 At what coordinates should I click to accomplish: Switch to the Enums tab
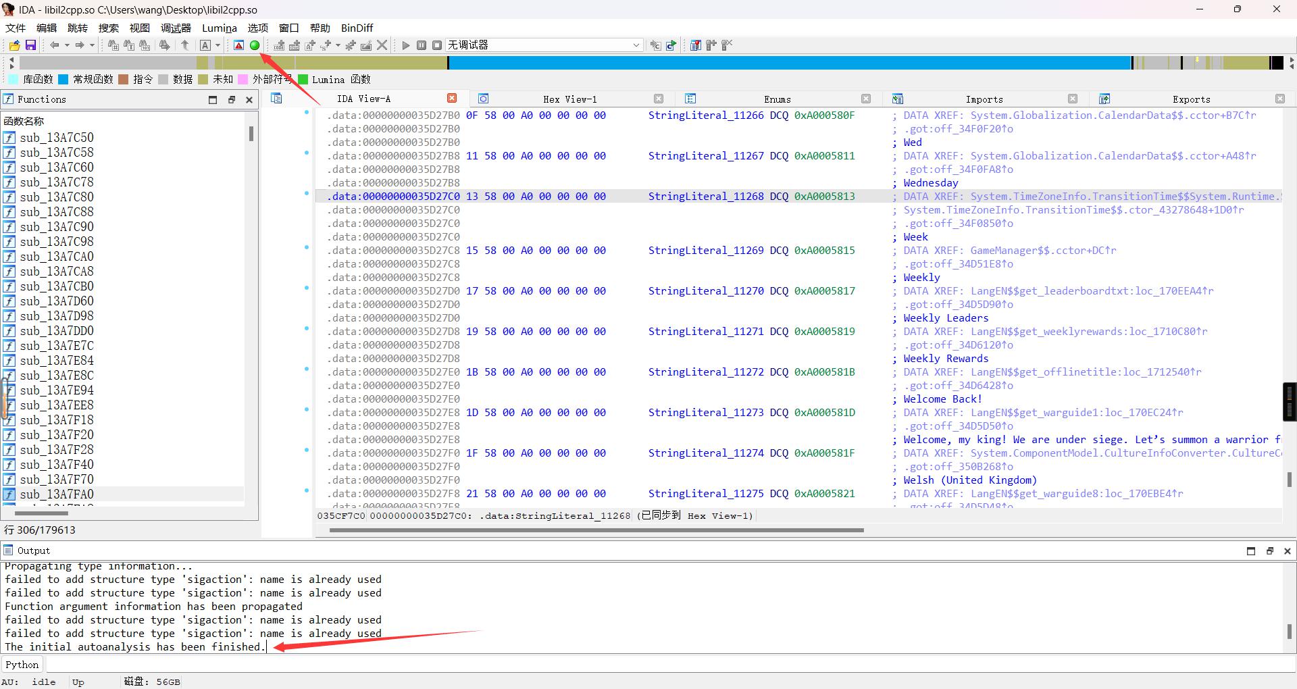pyautogui.click(x=777, y=99)
